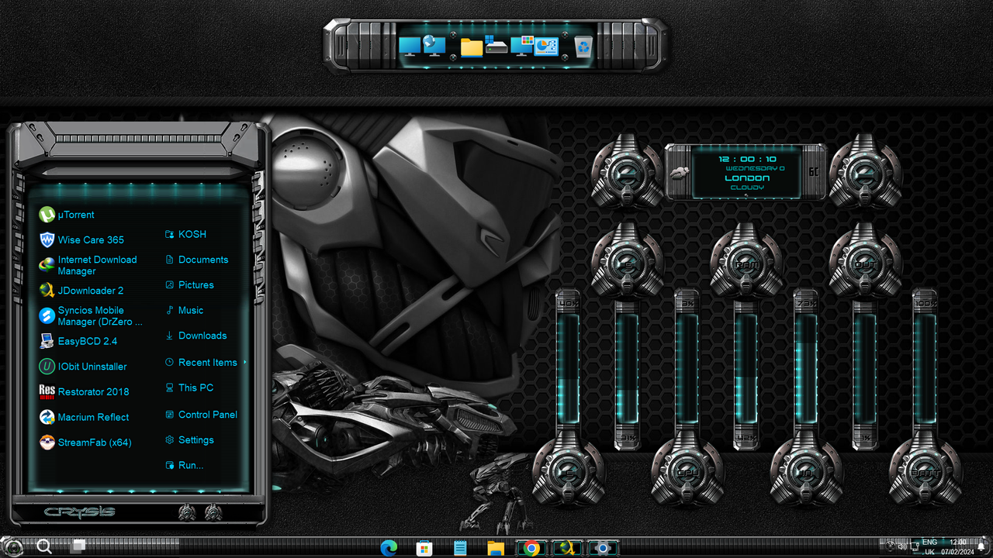Open Internet Download Manager

88,265
